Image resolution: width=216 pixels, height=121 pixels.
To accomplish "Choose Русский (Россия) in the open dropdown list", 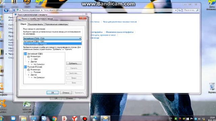I will click(x=52, y=44).
